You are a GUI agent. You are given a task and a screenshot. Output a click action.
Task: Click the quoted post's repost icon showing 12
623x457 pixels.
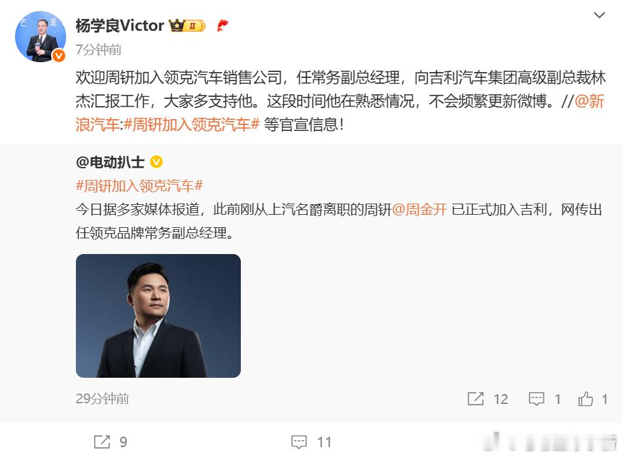(476, 399)
